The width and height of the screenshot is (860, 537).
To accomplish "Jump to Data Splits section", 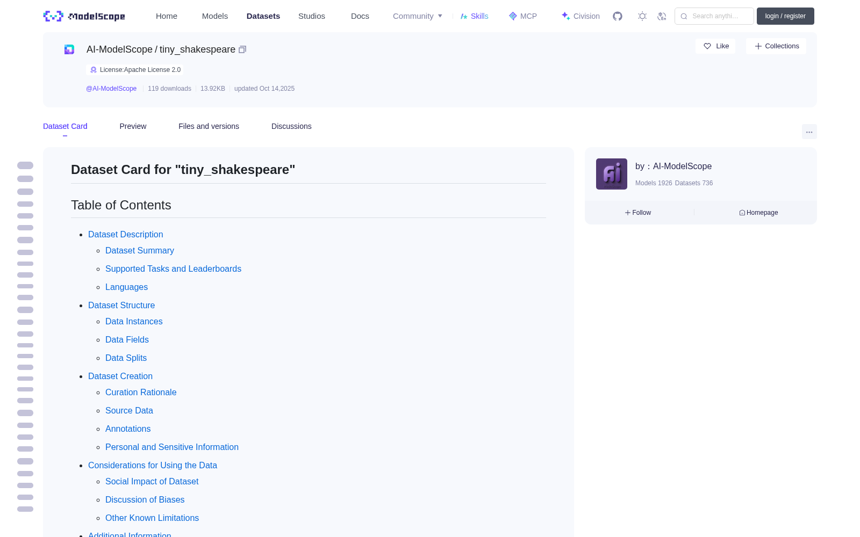I will coord(126,358).
